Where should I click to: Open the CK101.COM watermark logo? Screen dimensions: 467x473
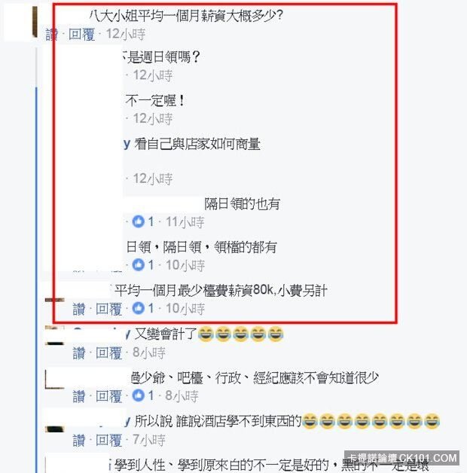401,458
